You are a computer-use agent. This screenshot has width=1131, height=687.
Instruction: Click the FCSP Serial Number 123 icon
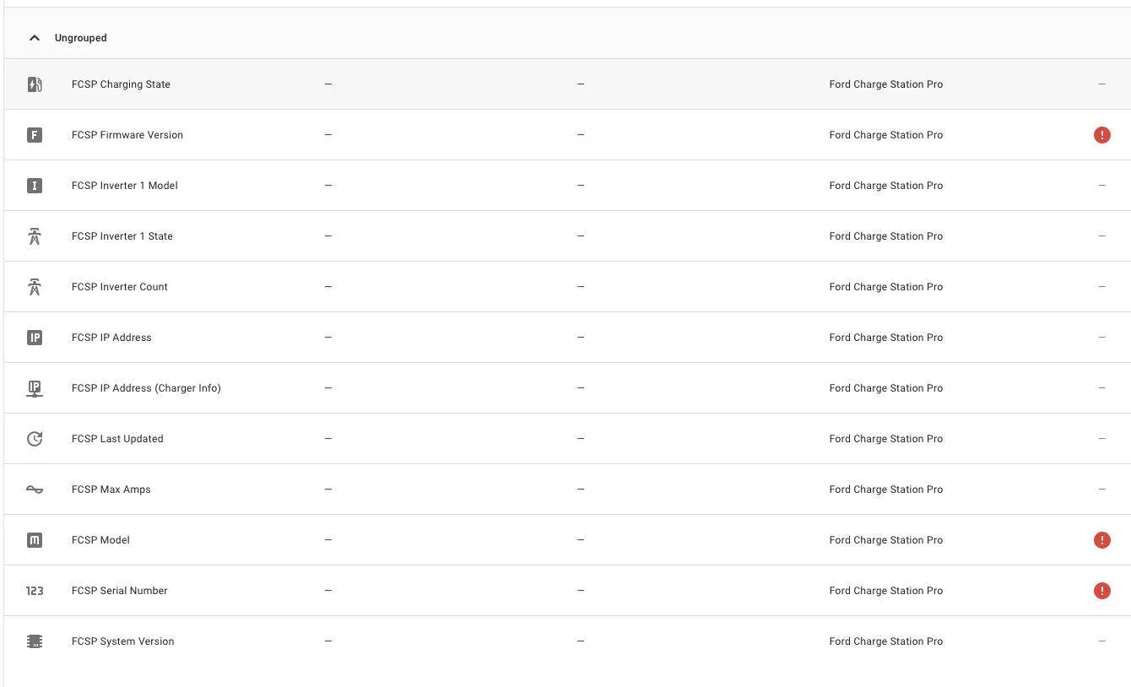click(35, 590)
